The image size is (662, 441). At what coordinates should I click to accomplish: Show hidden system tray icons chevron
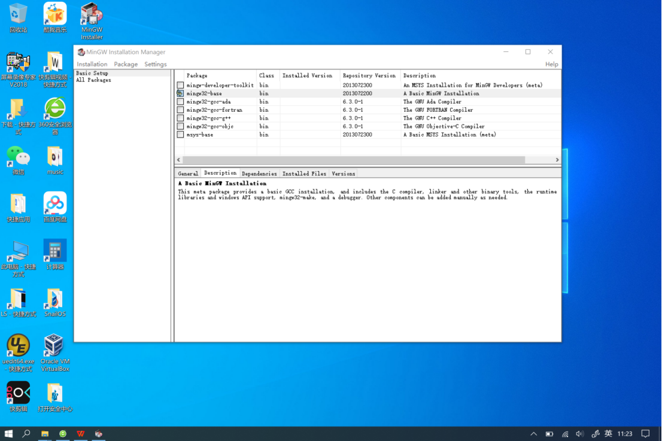[x=534, y=433]
